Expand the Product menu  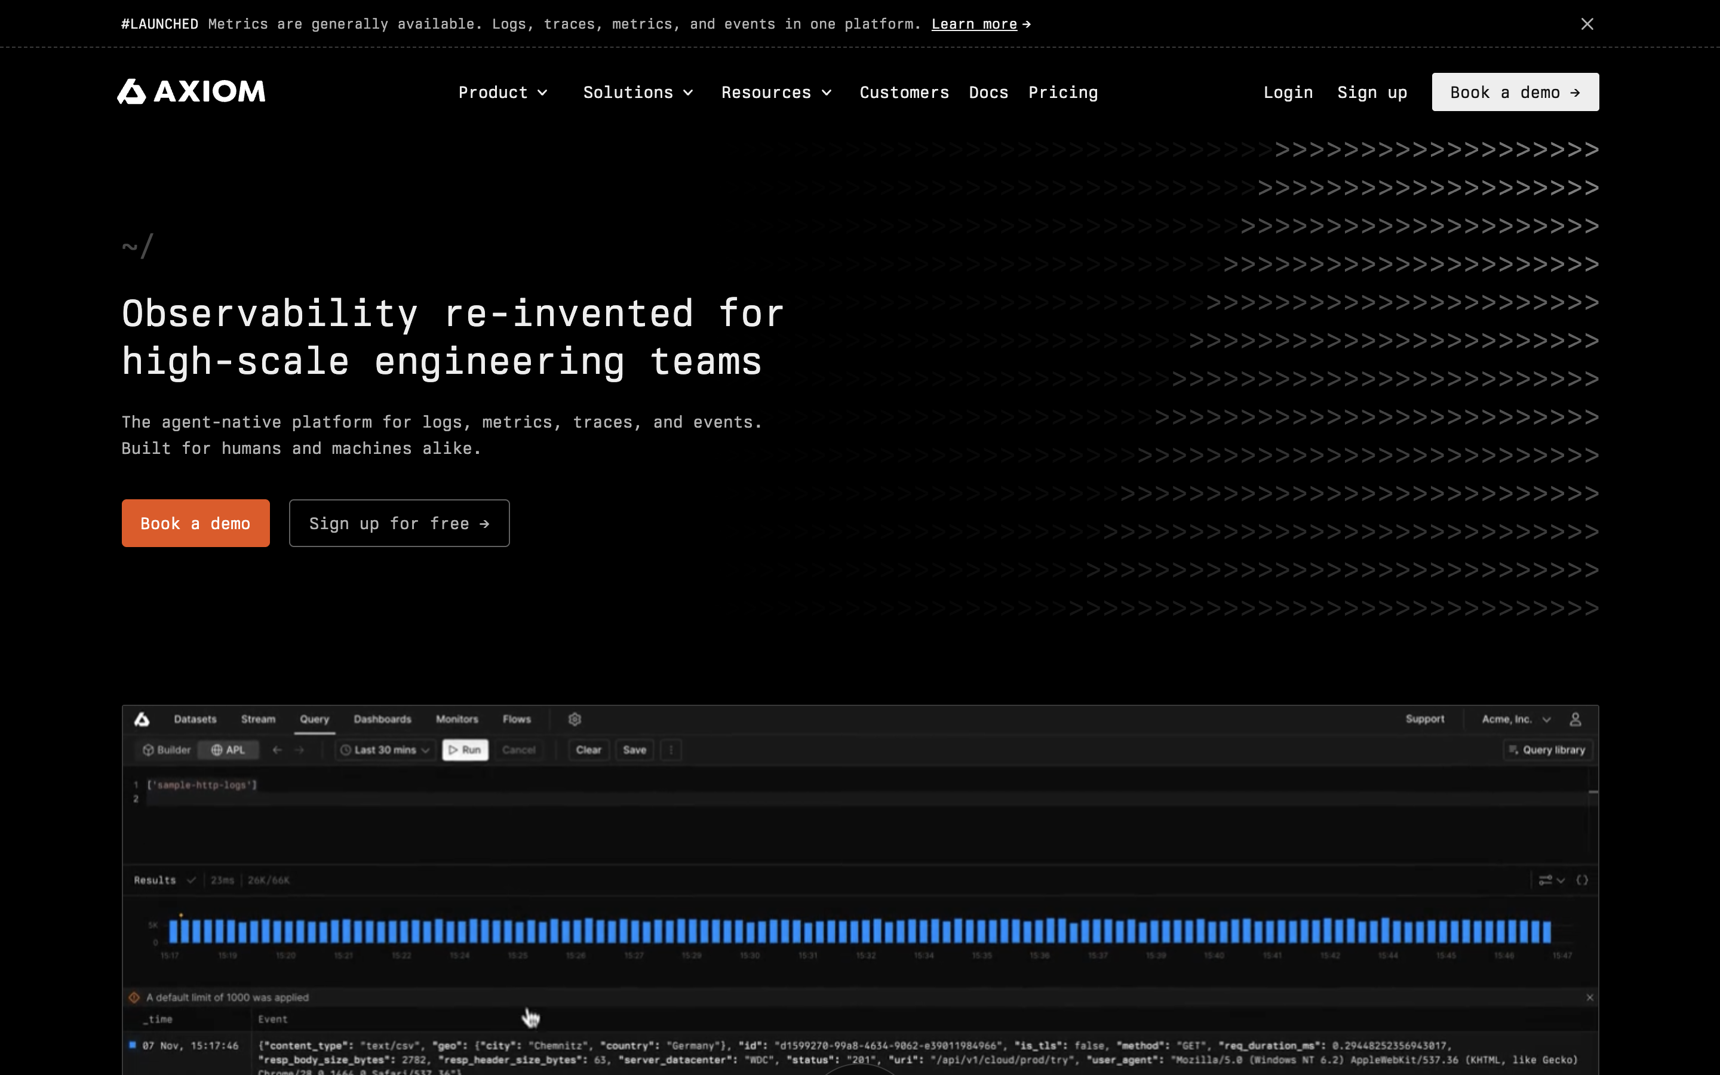(x=502, y=93)
